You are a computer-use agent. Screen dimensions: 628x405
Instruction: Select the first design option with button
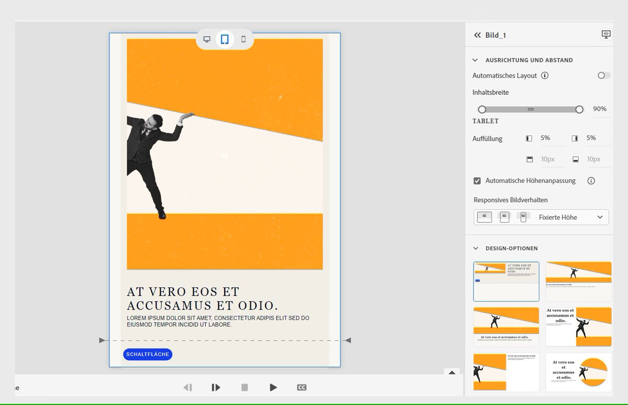click(x=506, y=282)
